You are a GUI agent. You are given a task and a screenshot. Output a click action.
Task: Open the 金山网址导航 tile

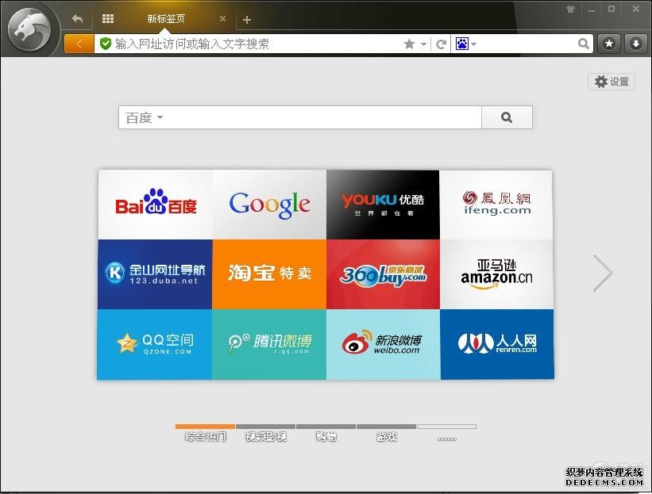point(155,274)
